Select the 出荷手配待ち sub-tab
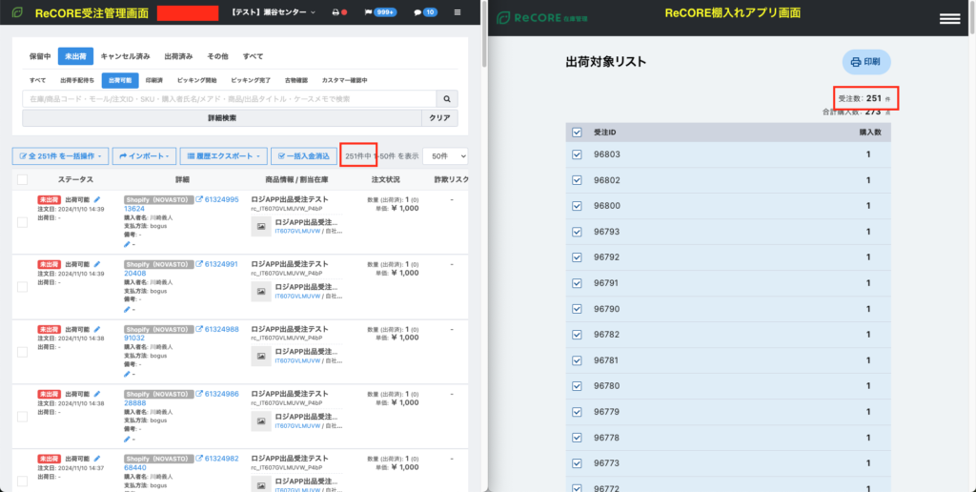 point(77,80)
